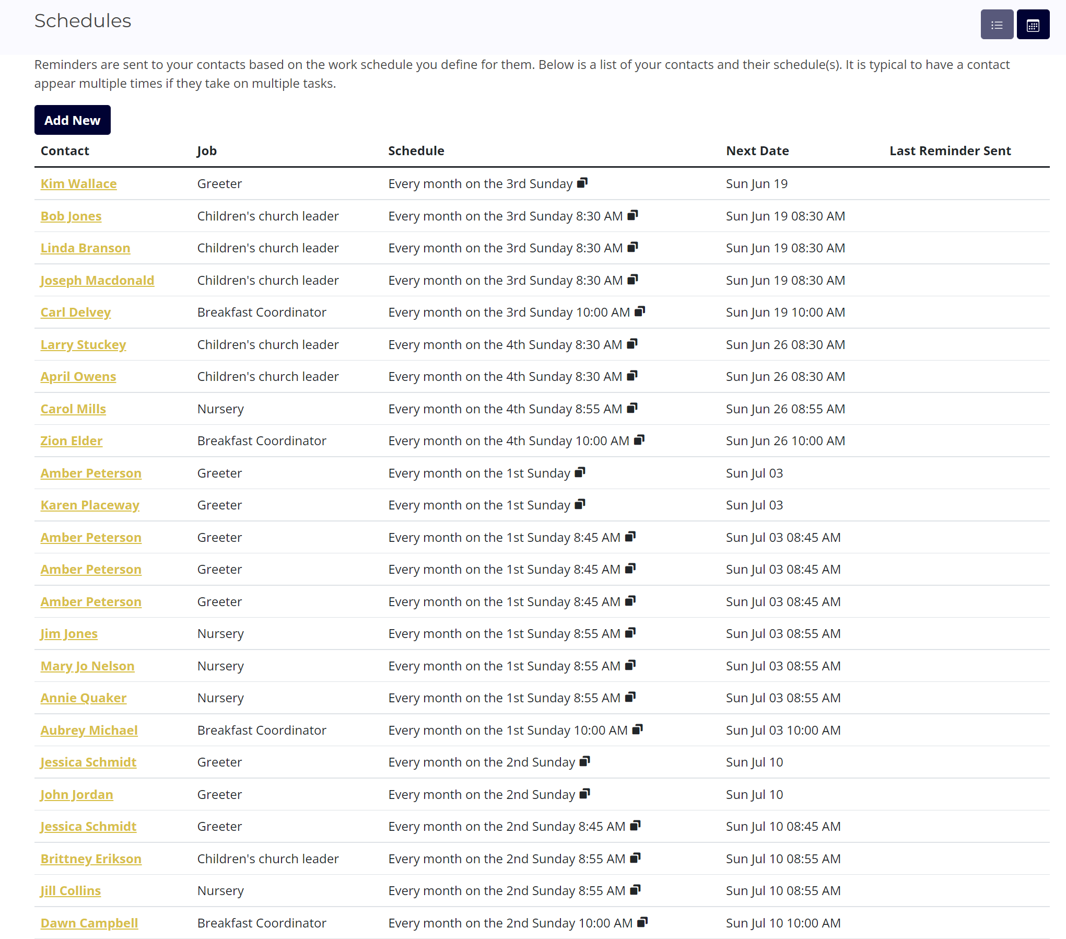Click copy icon in Carl Delvey row

click(x=640, y=311)
